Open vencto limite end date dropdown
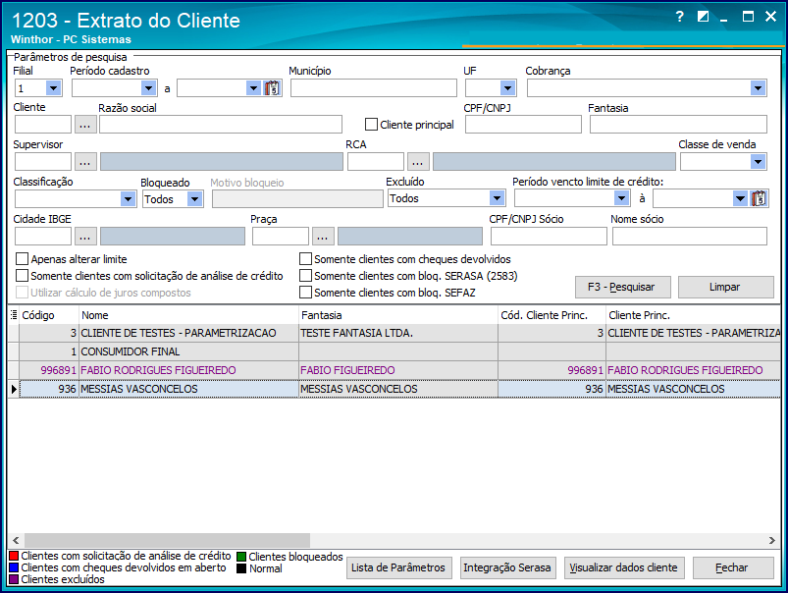Screen dimensions: 788x593 (740, 198)
